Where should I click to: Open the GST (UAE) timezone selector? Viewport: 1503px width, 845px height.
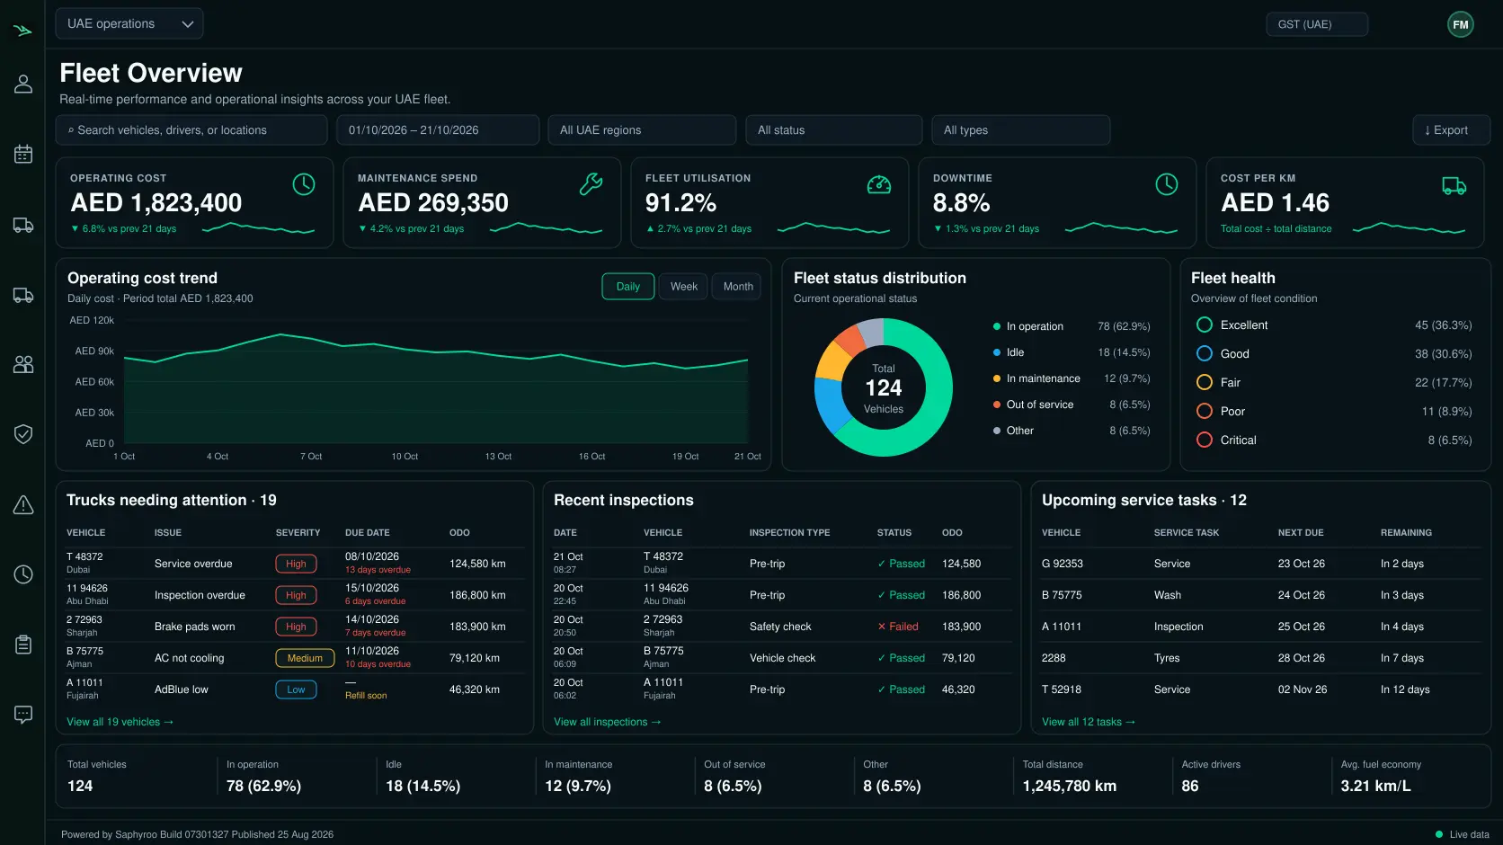(1317, 24)
